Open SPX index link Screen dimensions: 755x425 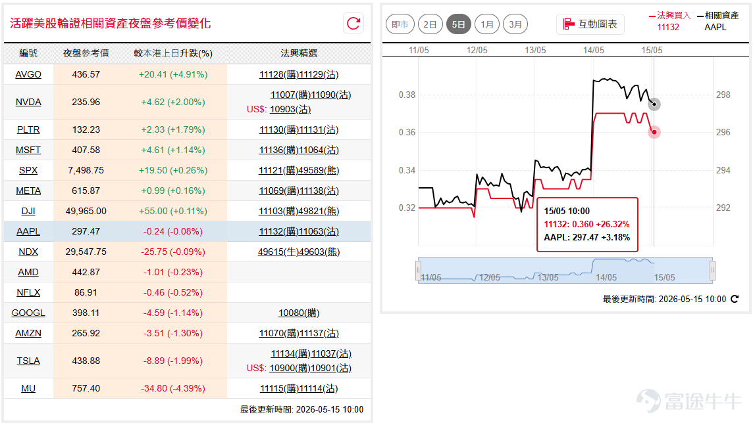(28, 170)
